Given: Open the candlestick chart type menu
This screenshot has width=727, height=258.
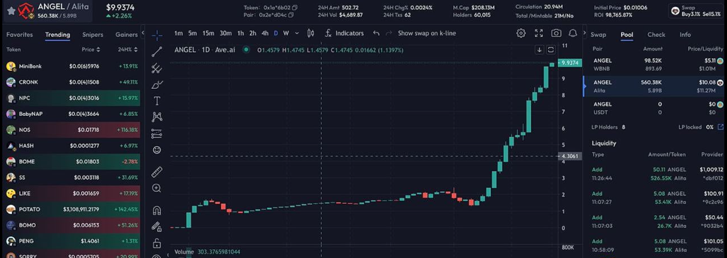Looking at the screenshot, I should (x=310, y=33).
